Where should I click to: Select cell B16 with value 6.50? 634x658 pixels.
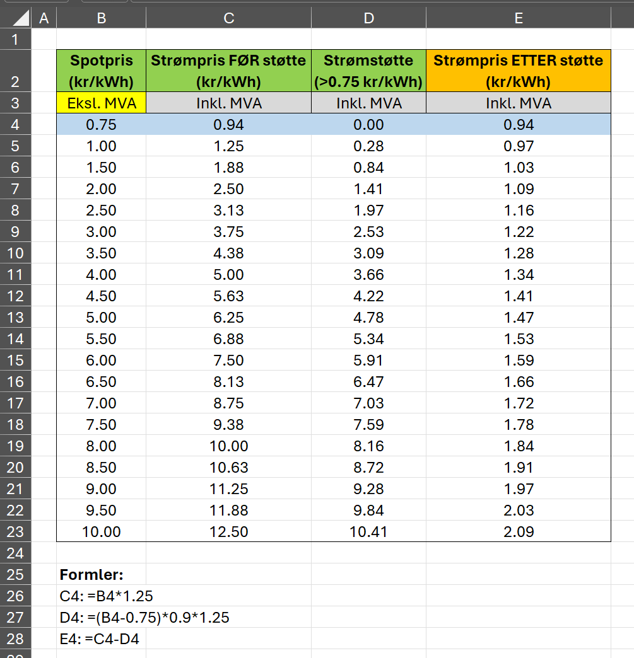[102, 381]
